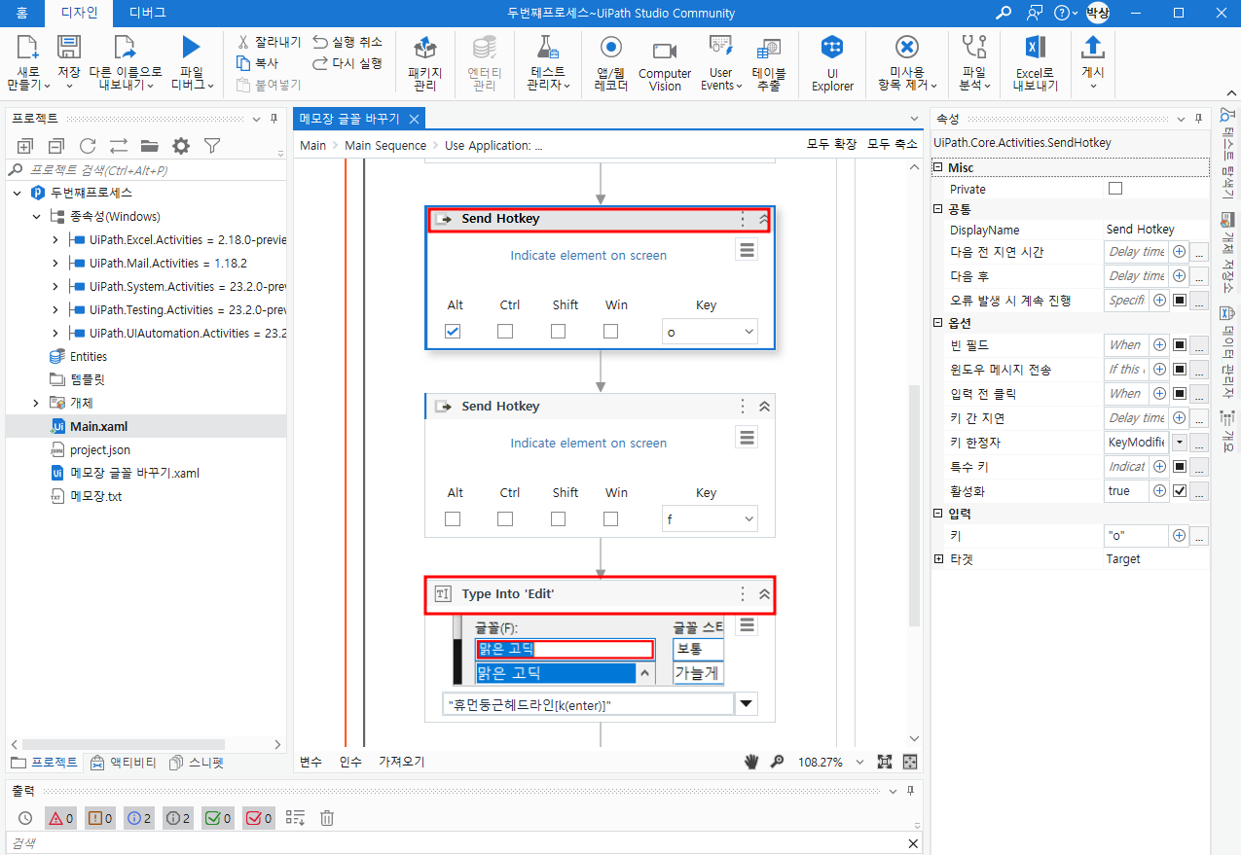Click Copy (복사) in the ribbon
Screen dimensions: 1241x855
click(258, 63)
